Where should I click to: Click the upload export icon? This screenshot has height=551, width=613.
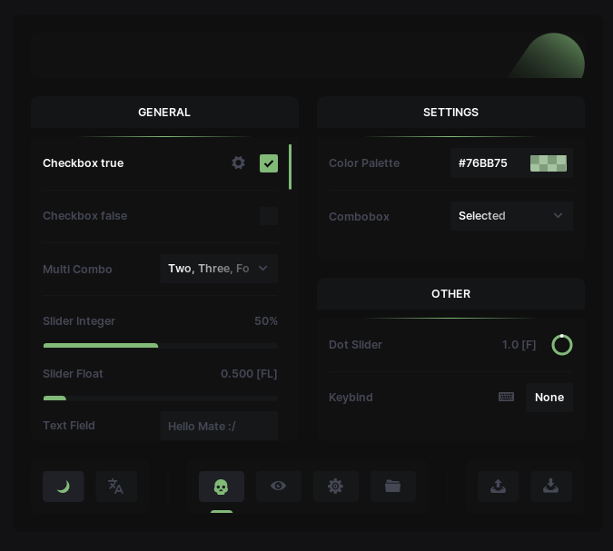coord(498,487)
